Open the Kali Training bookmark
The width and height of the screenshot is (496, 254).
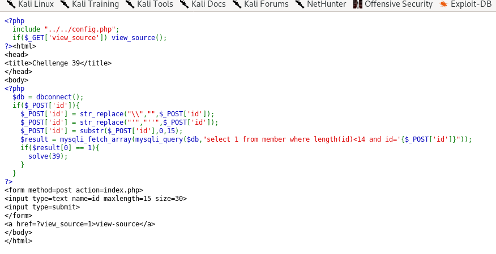coord(89,4)
